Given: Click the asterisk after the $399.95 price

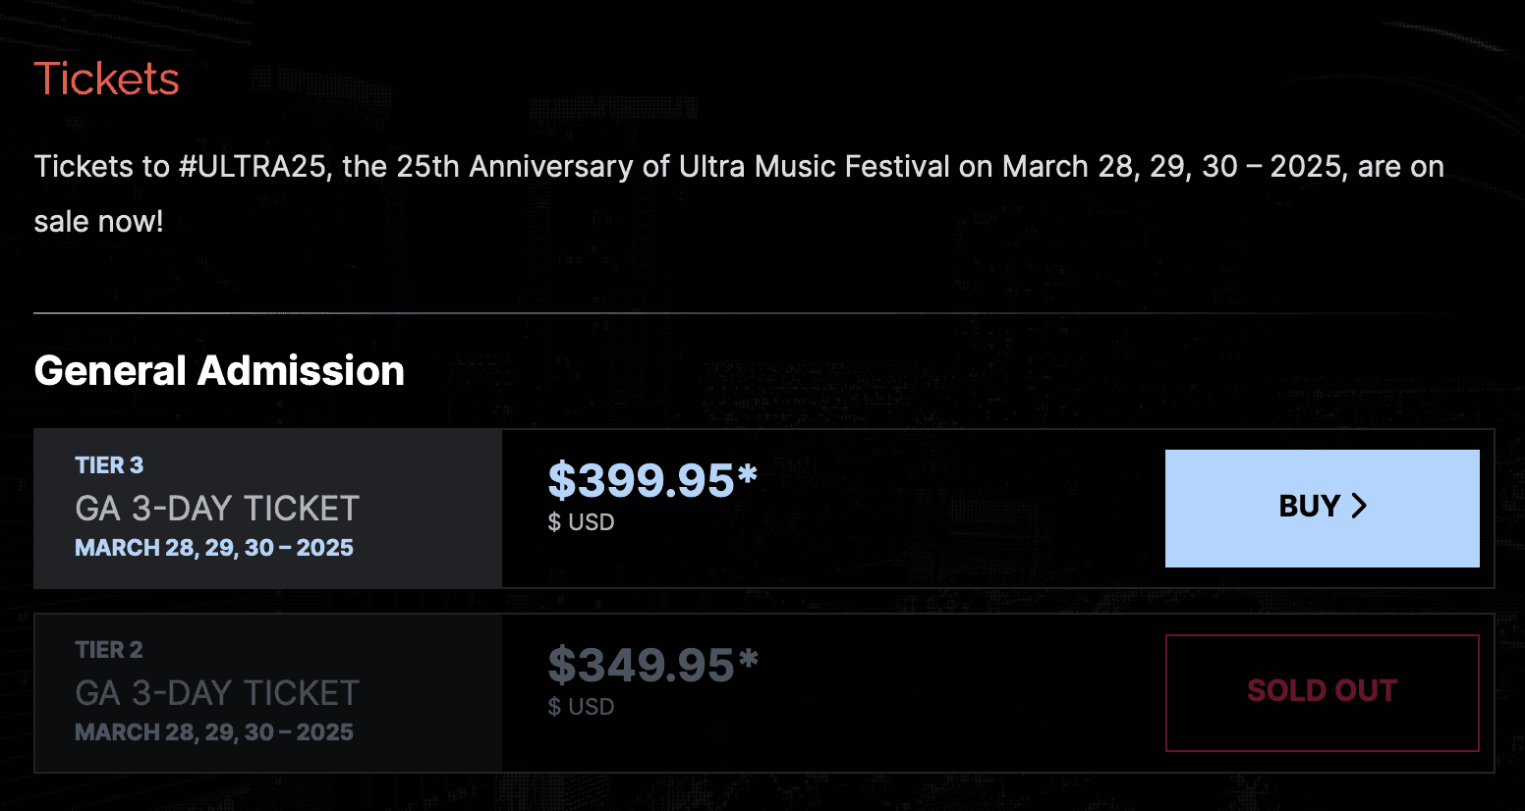Looking at the screenshot, I should tap(748, 473).
